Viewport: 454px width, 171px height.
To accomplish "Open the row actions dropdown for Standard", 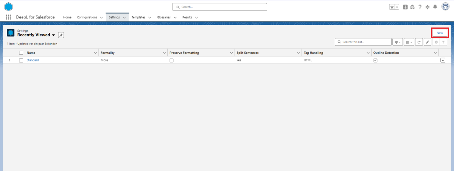I will coord(443,60).
